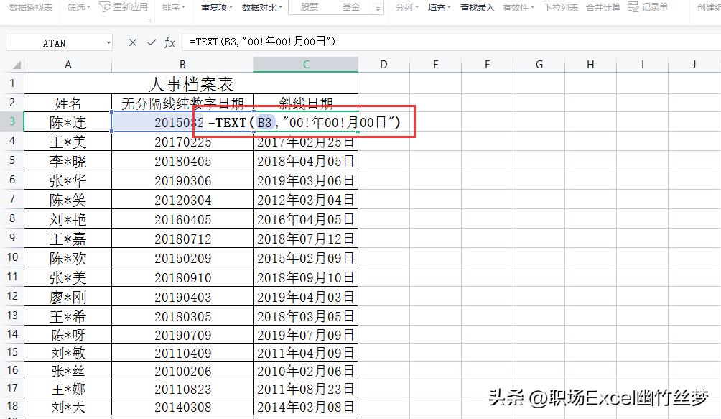Click the 查找录入 lookup entry tool
The width and height of the screenshot is (721, 419).
pyautogui.click(x=477, y=8)
